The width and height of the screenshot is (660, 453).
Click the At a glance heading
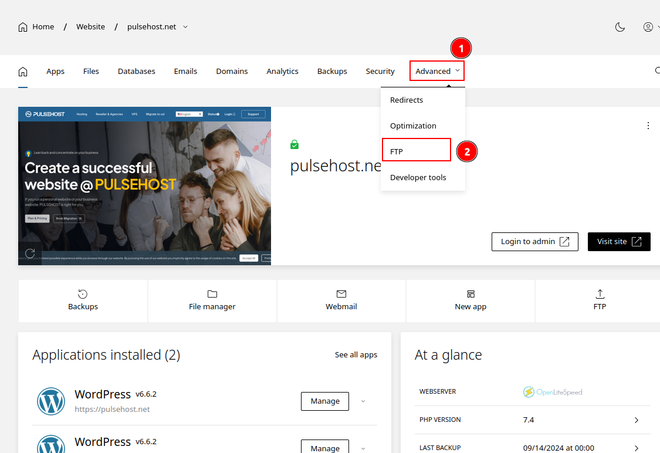448,356
